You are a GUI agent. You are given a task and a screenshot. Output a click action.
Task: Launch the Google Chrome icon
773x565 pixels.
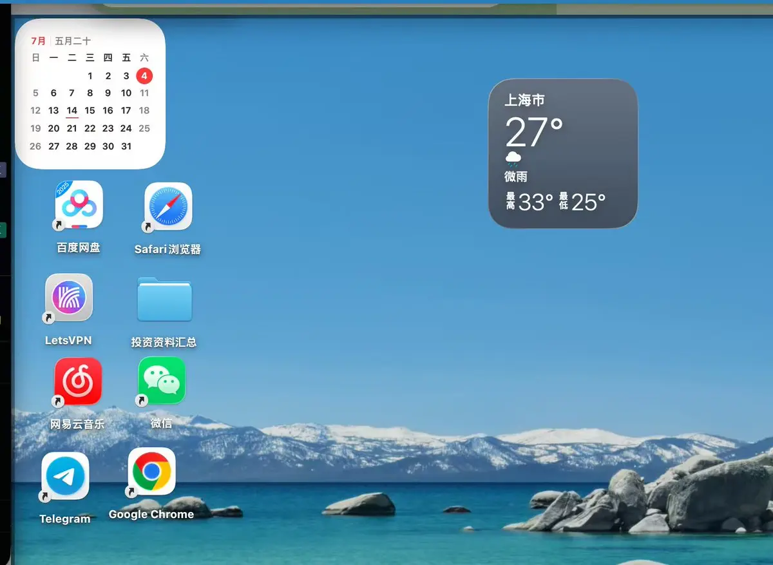pyautogui.click(x=152, y=472)
